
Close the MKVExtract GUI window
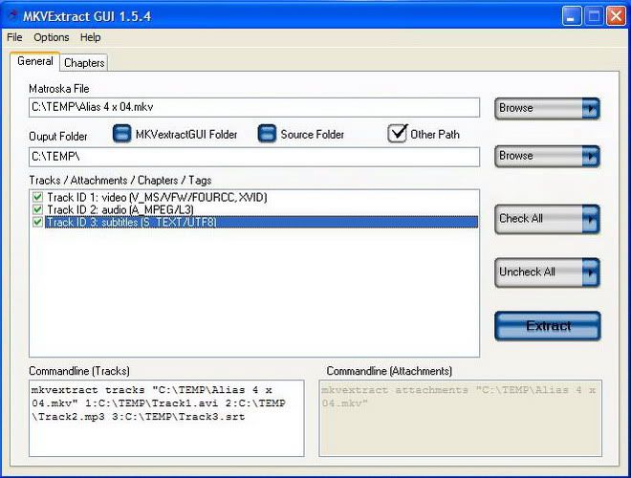coord(616,16)
